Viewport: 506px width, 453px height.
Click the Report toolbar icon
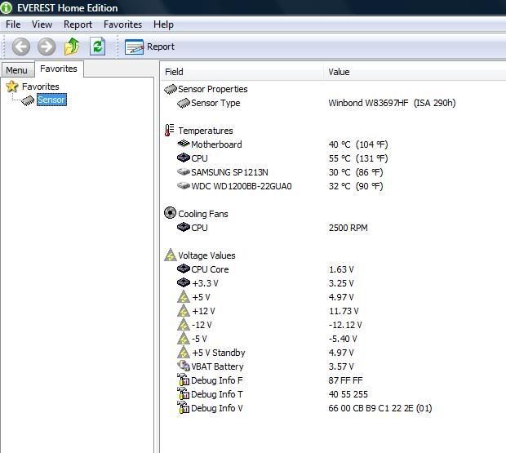coord(134,47)
